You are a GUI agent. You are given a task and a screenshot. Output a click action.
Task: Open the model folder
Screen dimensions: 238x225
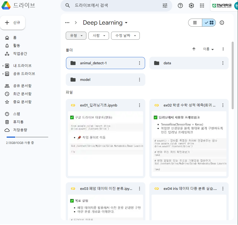point(106,80)
